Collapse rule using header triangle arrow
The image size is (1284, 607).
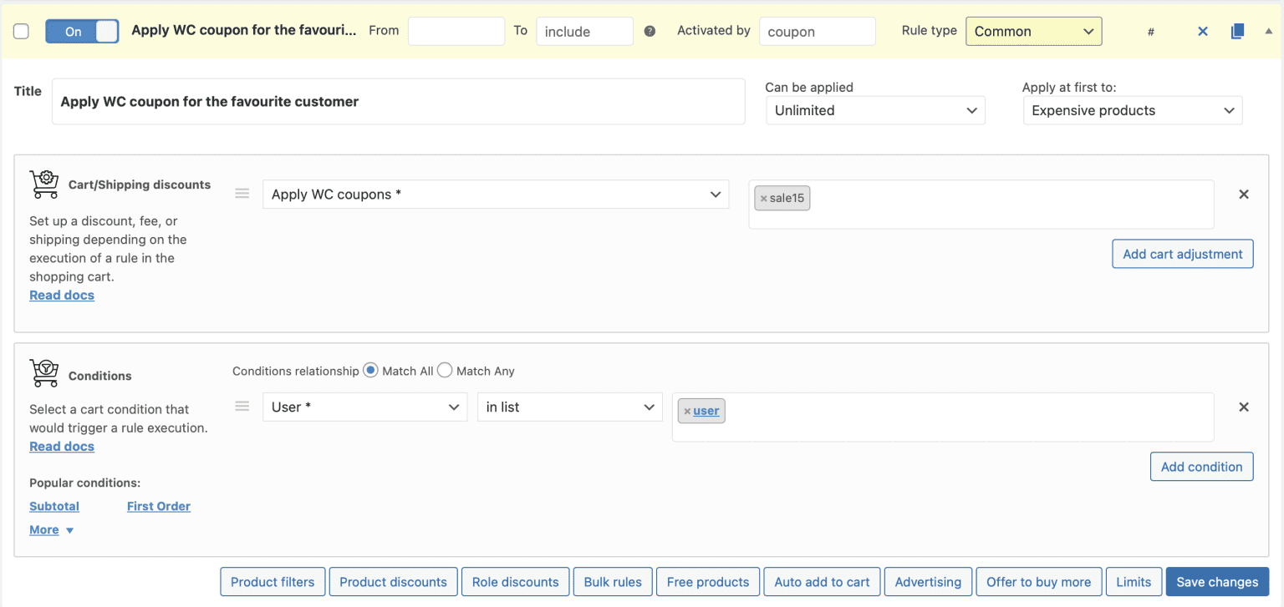point(1268,31)
